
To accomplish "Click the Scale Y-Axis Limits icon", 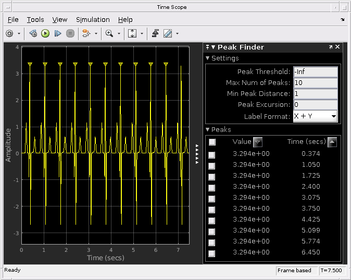I will 132,33.
